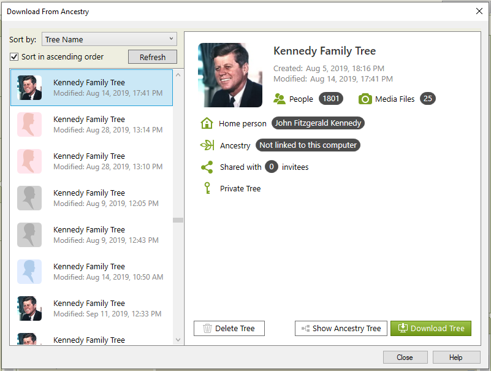Click the Private Tree key icon

207,188
